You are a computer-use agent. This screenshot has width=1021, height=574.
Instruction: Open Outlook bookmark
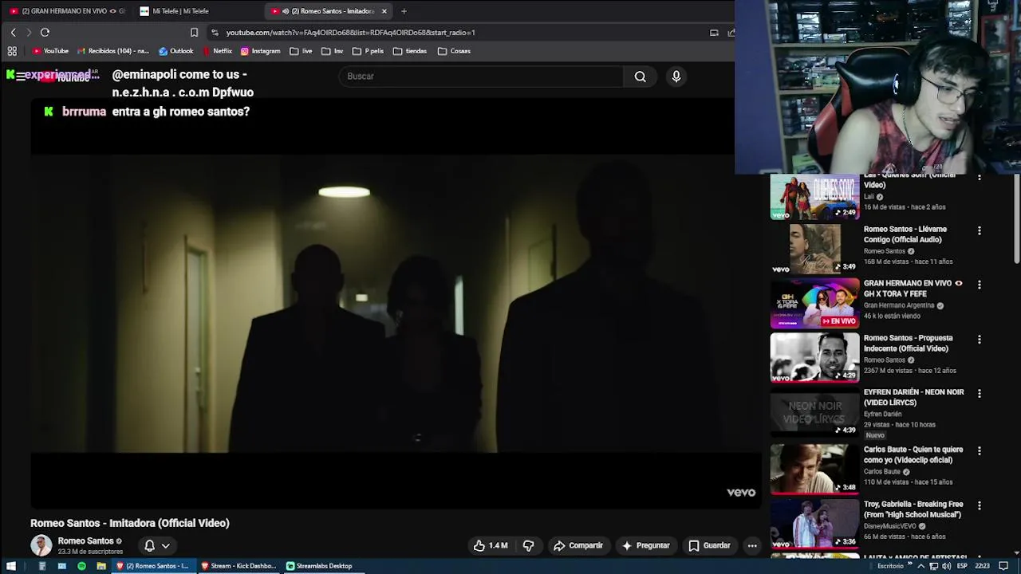click(176, 51)
